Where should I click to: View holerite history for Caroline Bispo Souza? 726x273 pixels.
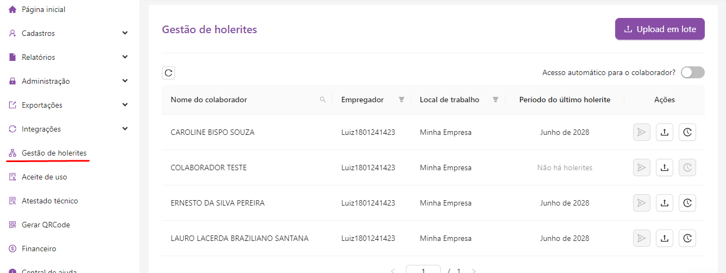tap(687, 132)
